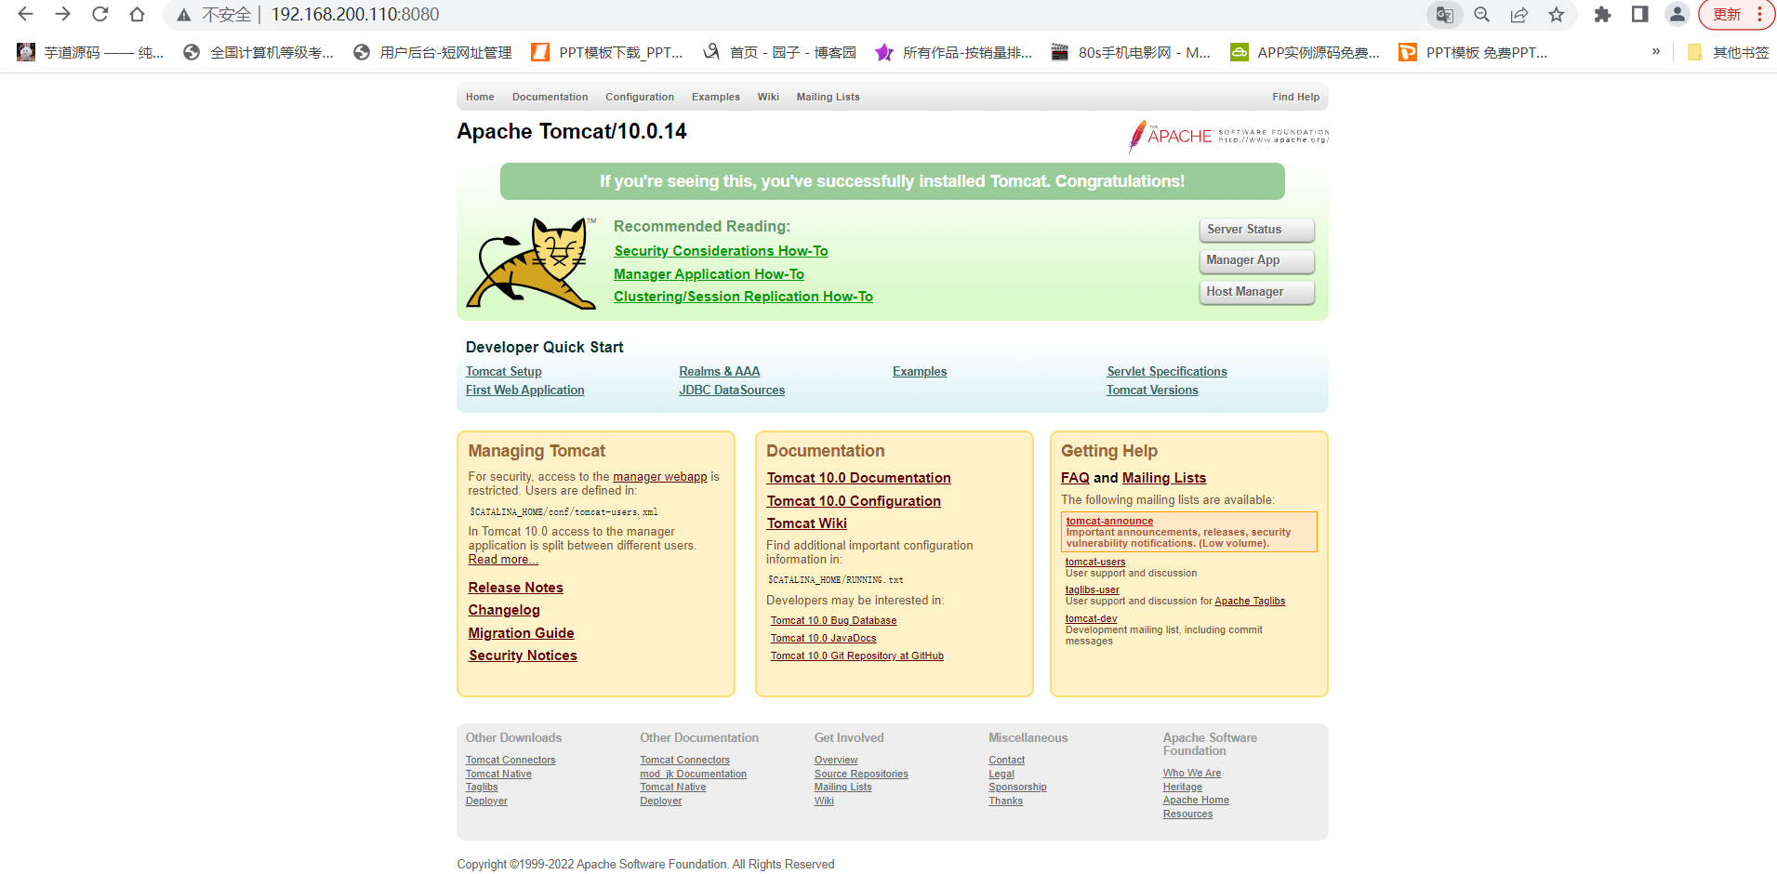The height and width of the screenshot is (874, 1777).
Task: Click the Read more... link
Action: 503,560
